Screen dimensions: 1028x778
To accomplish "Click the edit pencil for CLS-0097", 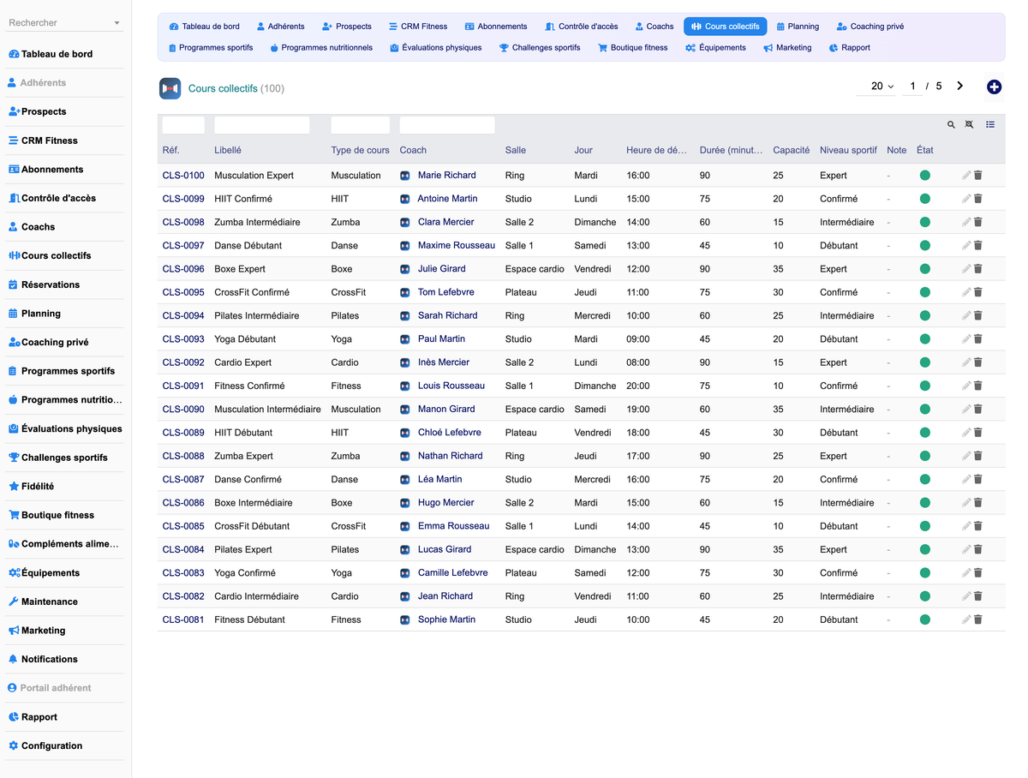I will [x=966, y=245].
